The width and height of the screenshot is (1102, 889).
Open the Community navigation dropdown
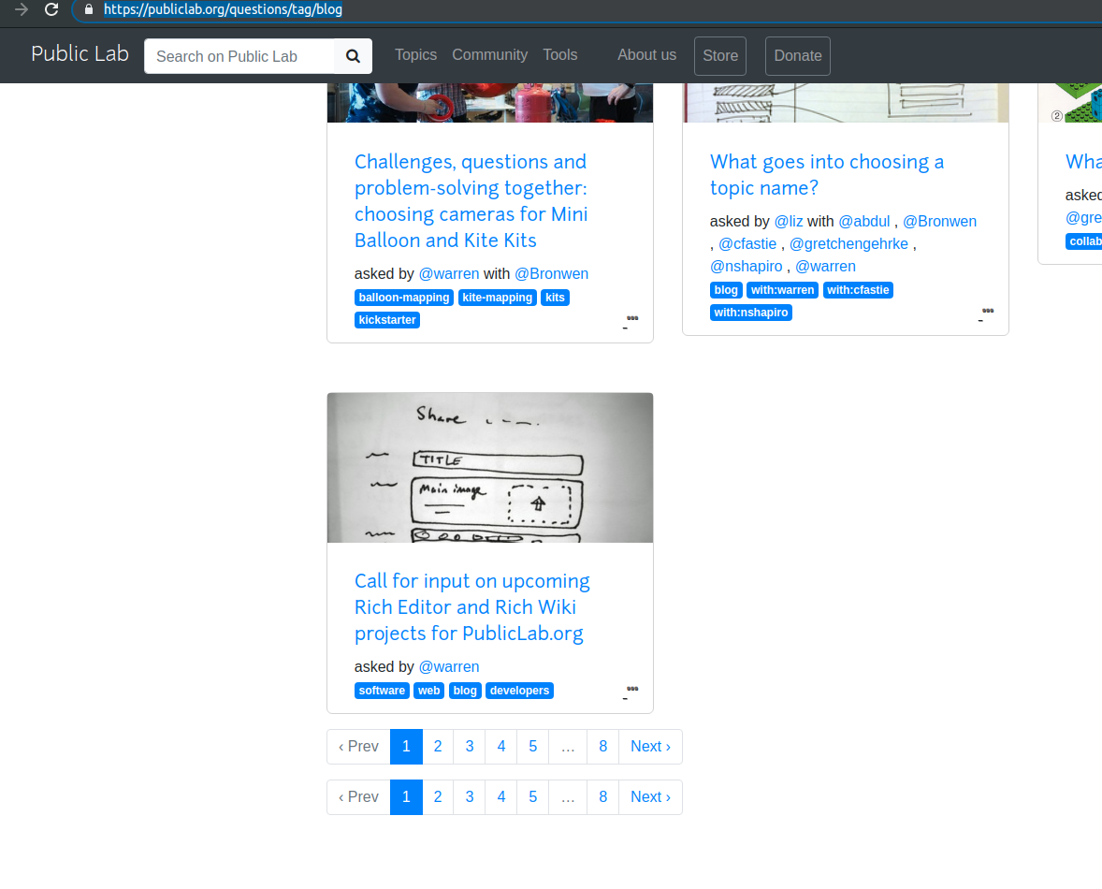[489, 54]
